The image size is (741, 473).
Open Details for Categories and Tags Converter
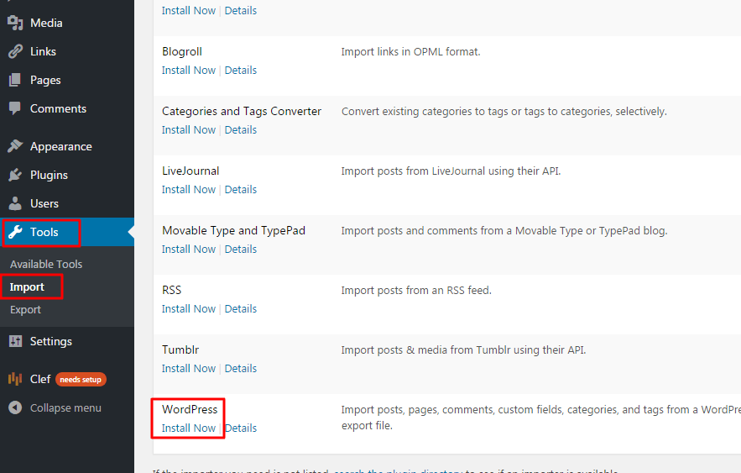click(x=240, y=129)
